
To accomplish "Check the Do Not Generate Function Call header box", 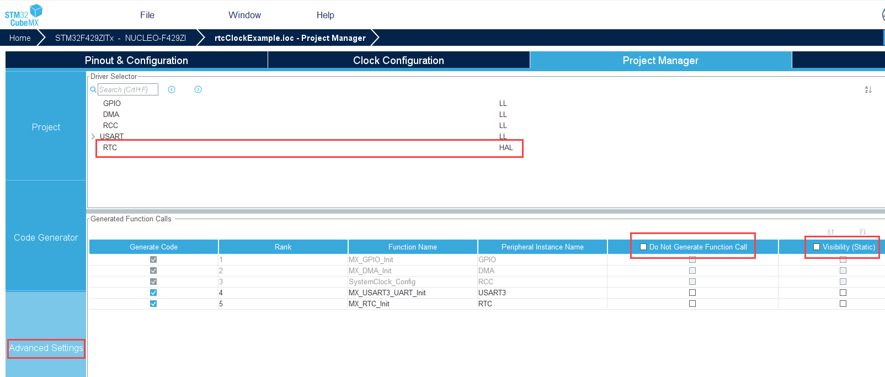I will point(643,247).
